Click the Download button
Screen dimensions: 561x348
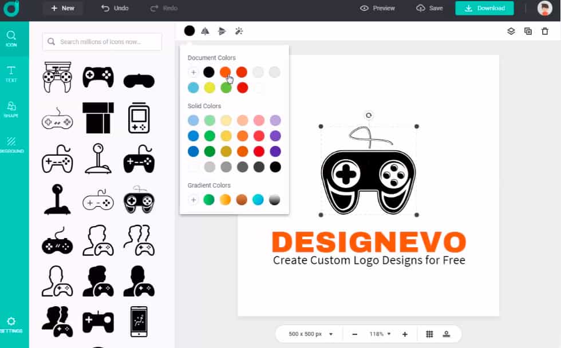(484, 8)
